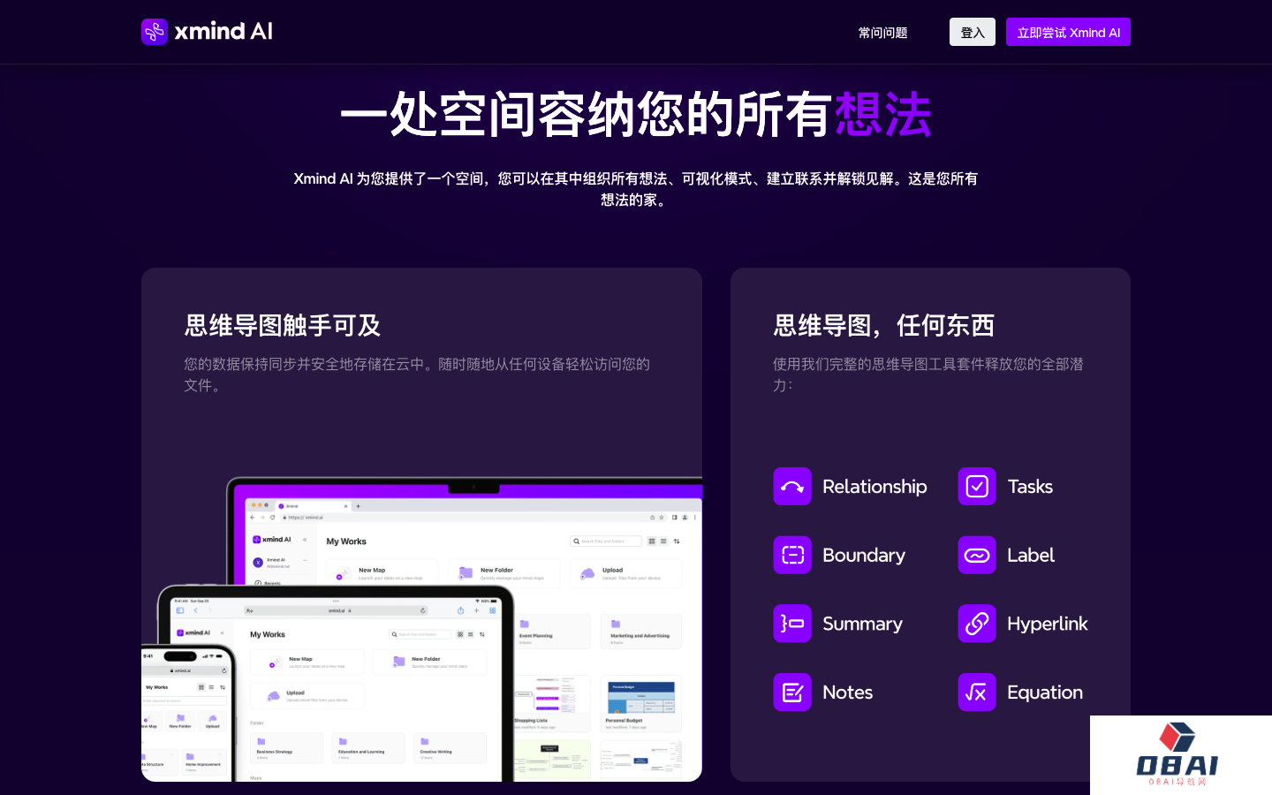Click the Notes label text
The image size is (1272, 795).
pyautogui.click(x=847, y=693)
